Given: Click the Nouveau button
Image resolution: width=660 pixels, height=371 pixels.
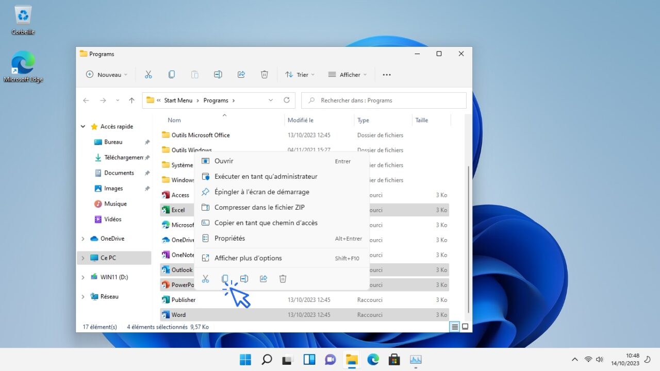Looking at the screenshot, I should (x=106, y=74).
